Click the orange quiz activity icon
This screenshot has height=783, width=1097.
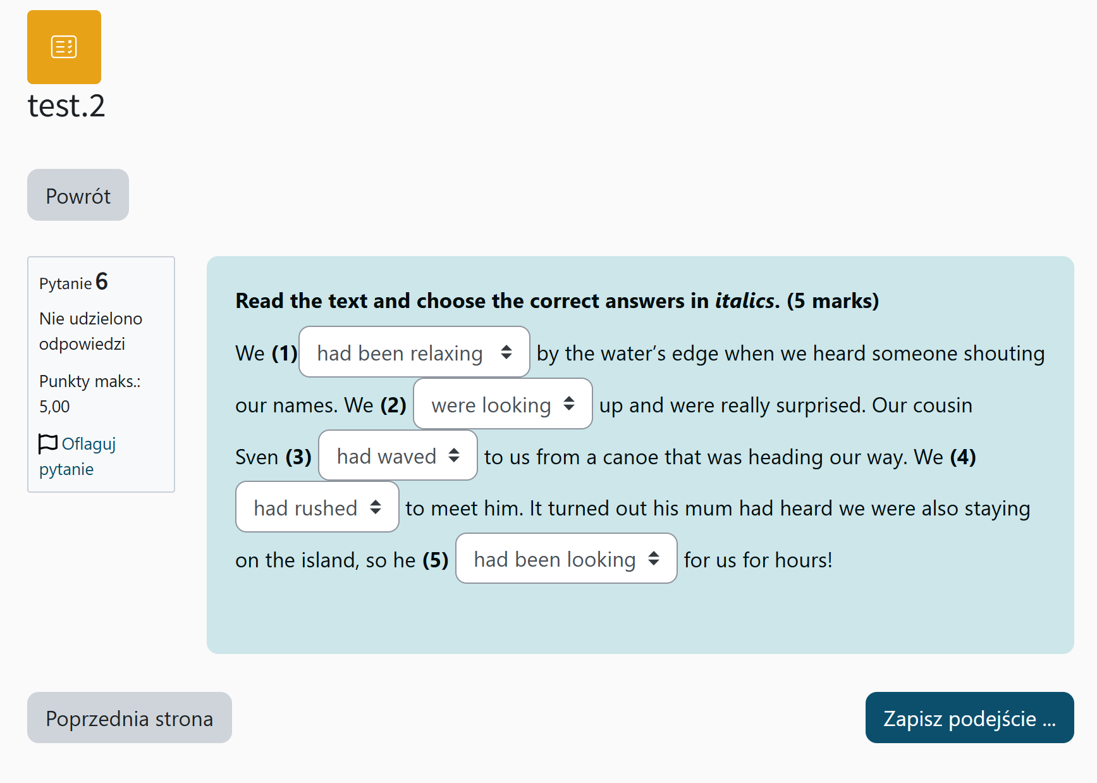tap(64, 47)
